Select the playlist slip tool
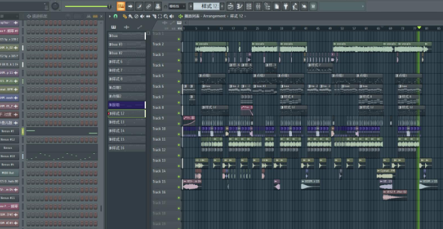Screen dimensions: 443x229 (x=148, y=17)
